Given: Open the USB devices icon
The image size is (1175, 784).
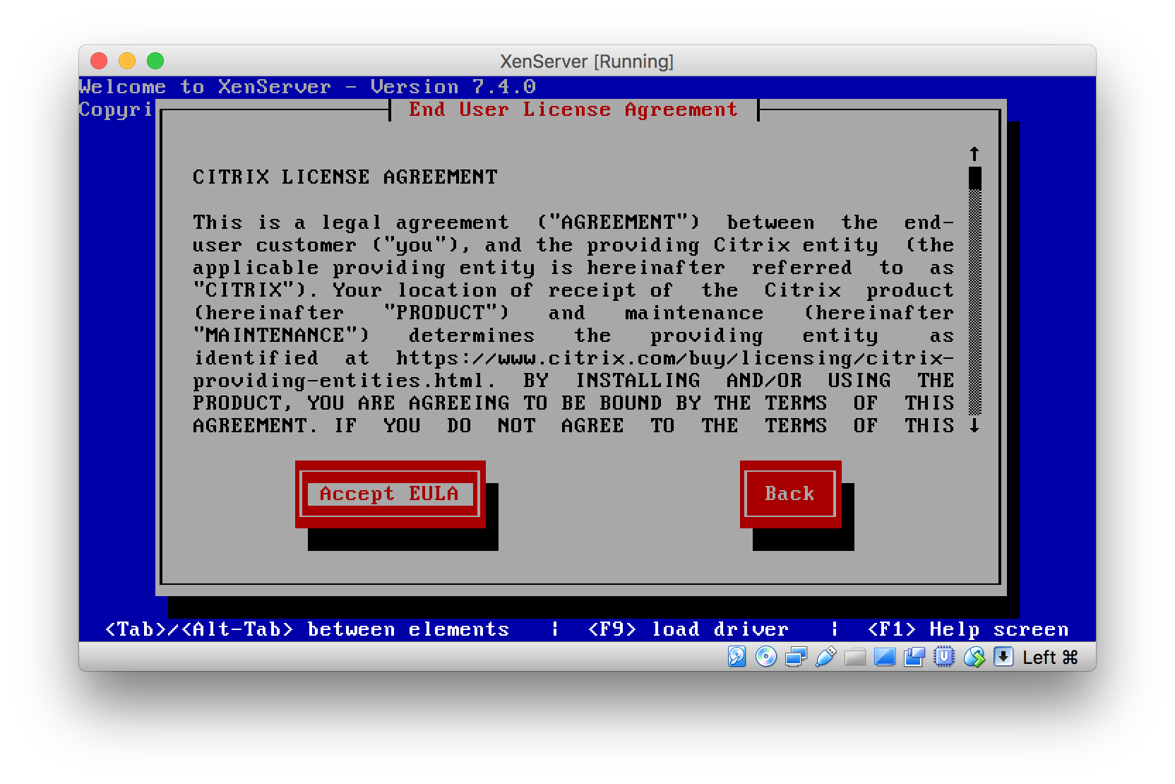Looking at the screenshot, I should 825,657.
